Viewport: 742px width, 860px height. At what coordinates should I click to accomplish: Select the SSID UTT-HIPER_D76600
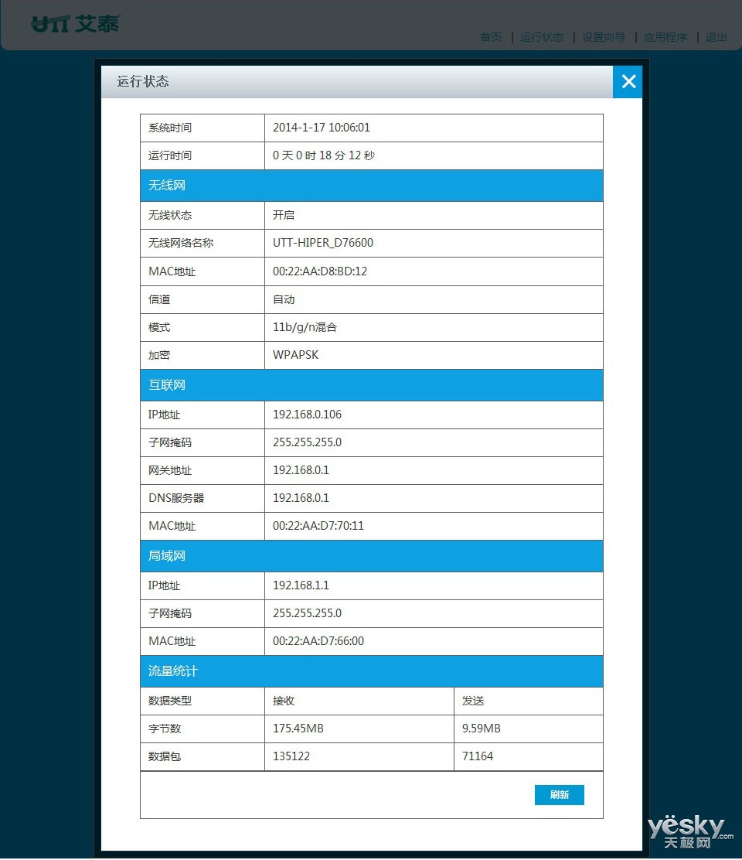pyautogui.click(x=323, y=242)
